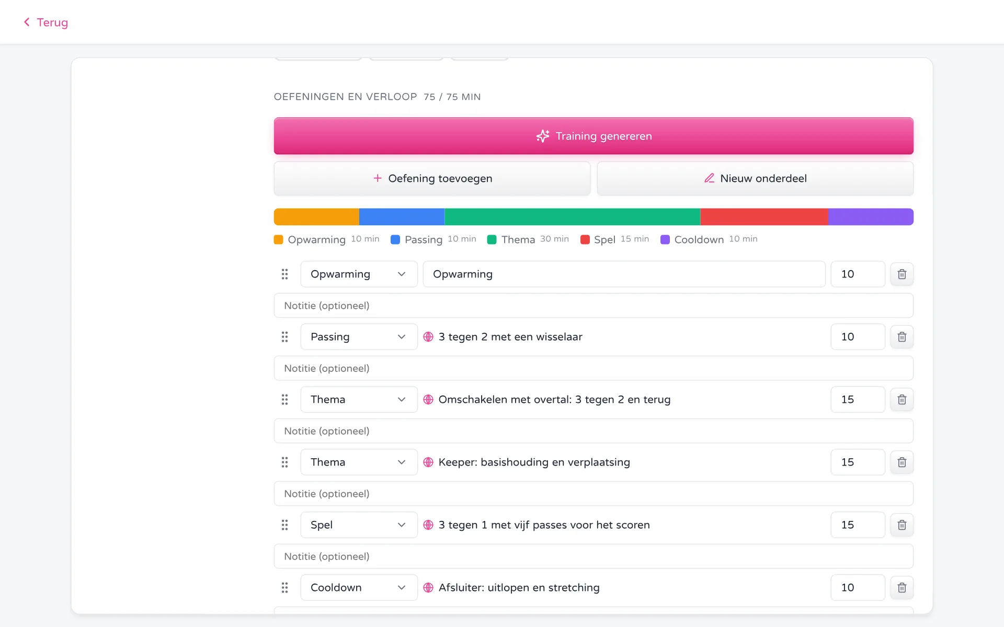Viewport: 1004px width, 627px height.
Task: Click globe icon next to the Keeper exercise
Action: coord(428,462)
